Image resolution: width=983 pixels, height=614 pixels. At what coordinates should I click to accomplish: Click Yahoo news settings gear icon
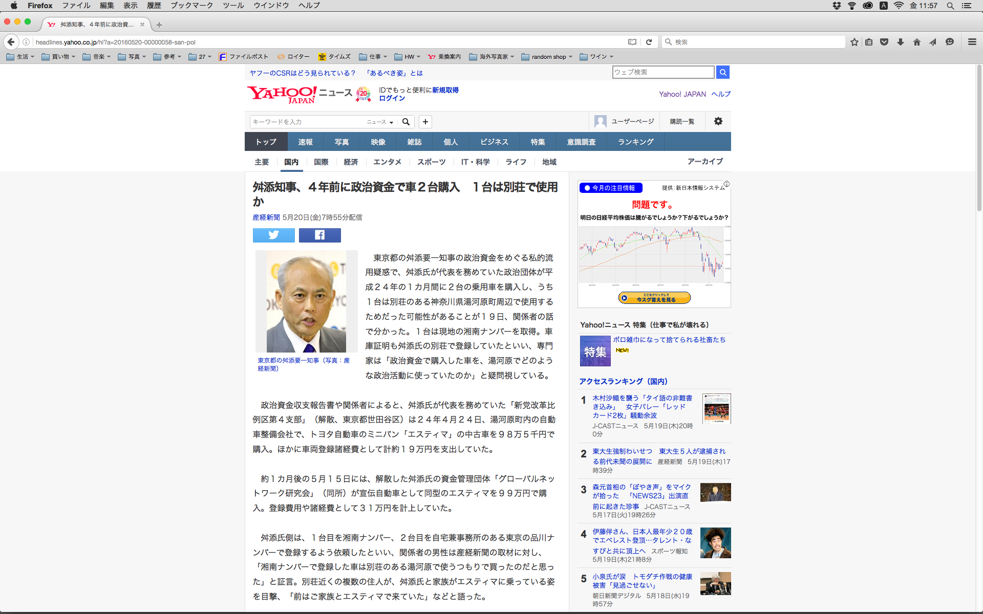point(718,121)
